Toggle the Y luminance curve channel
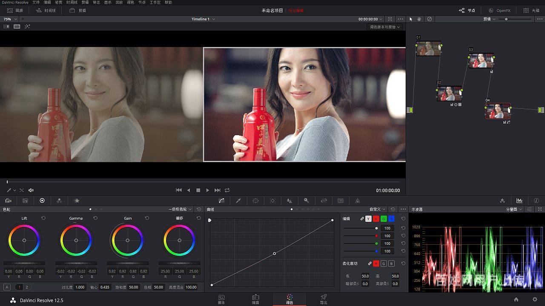Screen dimensions: 545x306 point(368,219)
